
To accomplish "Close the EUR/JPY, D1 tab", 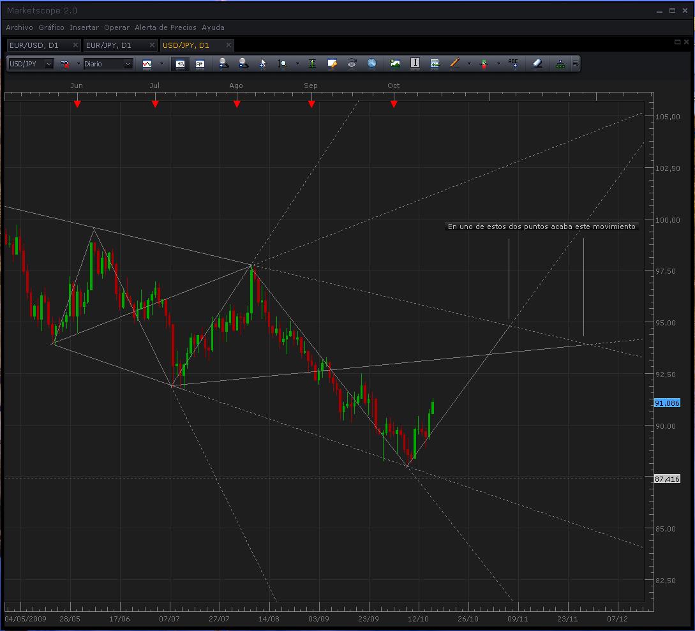I will (152, 45).
